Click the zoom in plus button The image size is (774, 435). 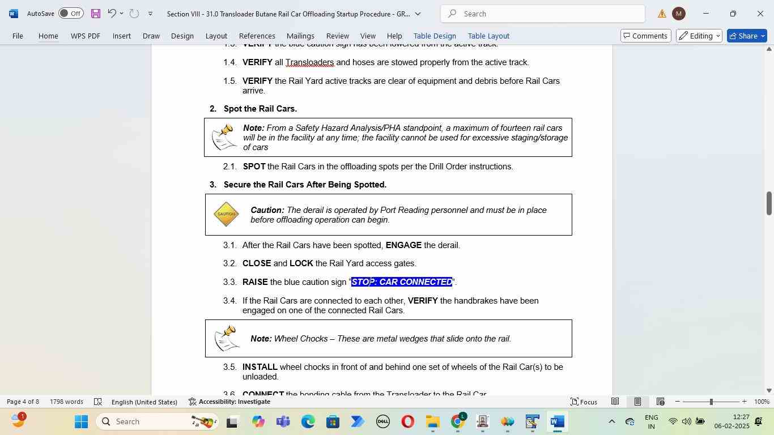pyautogui.click(x=744, y=402)
